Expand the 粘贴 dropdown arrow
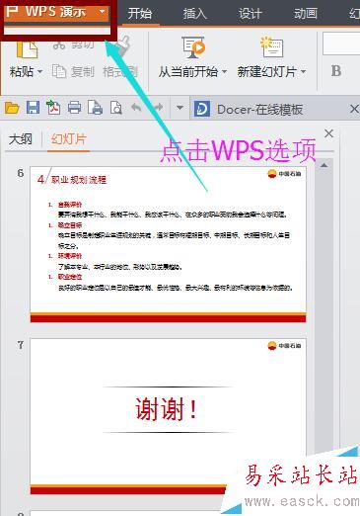The image size is (360, 516). pyautogui.click(x=39, y=71)
